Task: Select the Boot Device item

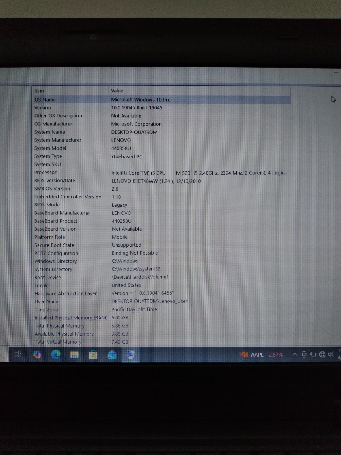Action: 48,277
